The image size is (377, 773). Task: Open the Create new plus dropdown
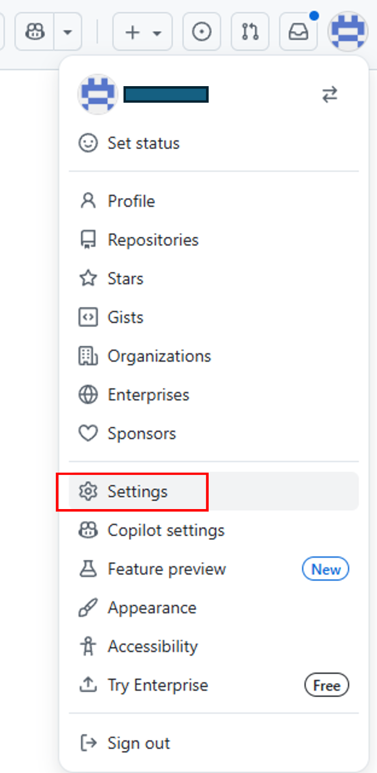[142, 32]
